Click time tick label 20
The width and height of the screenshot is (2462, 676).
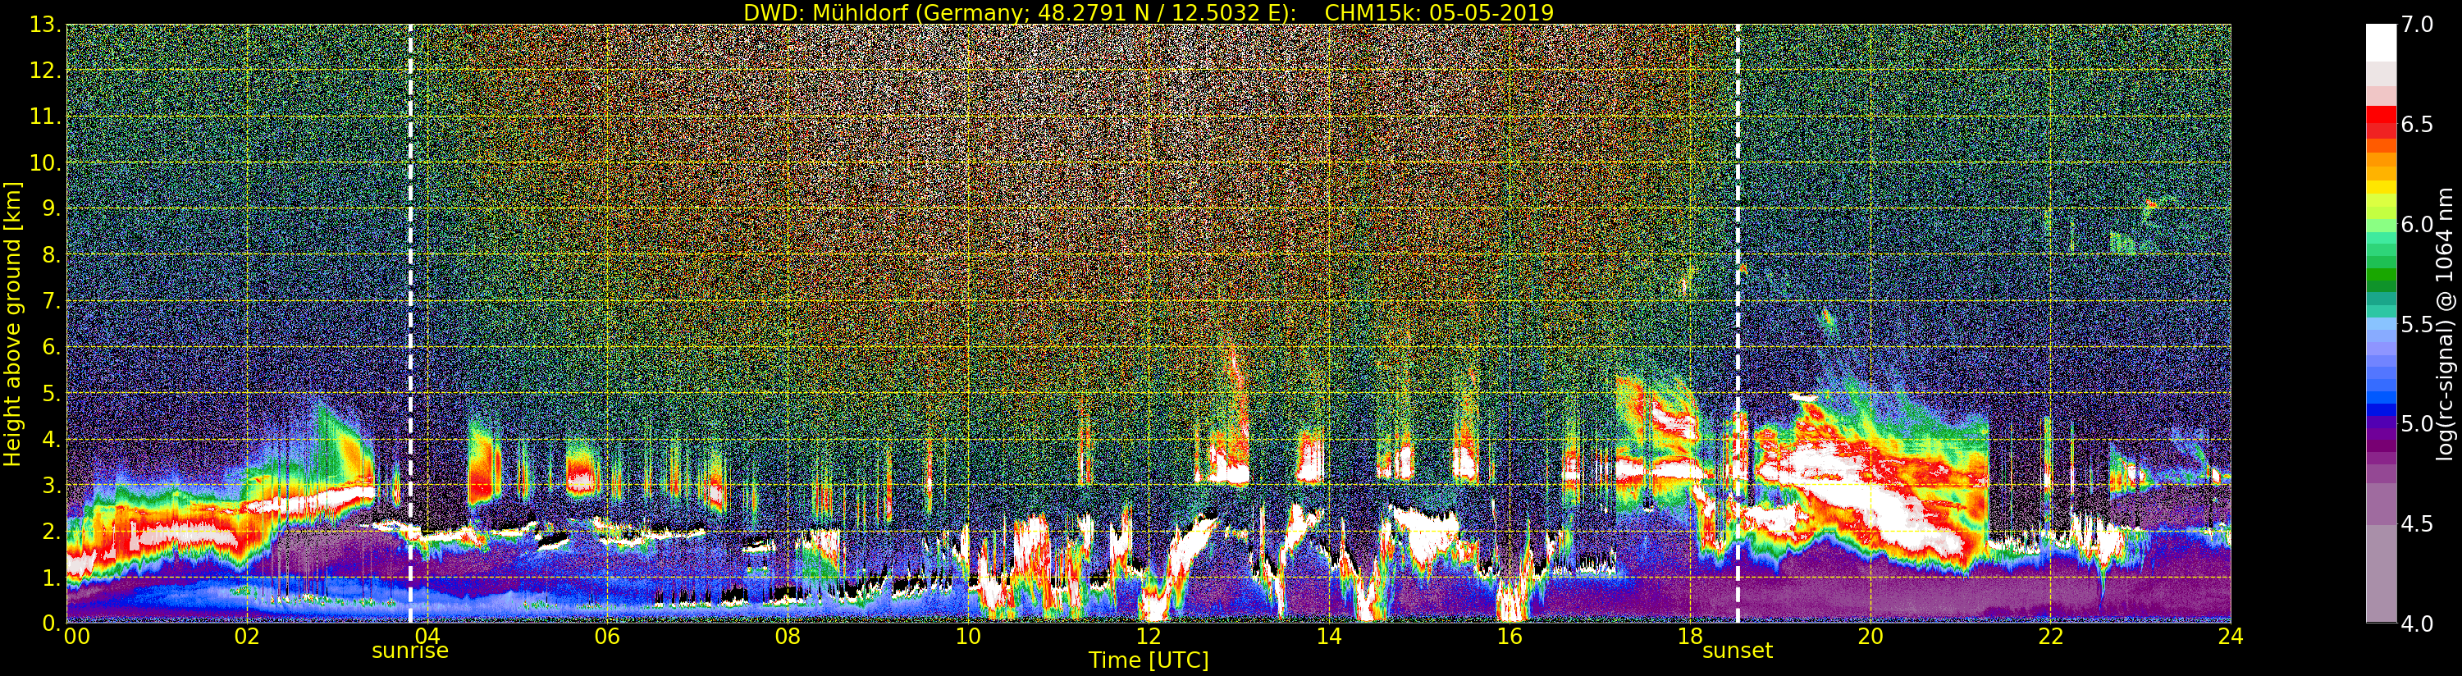[x=1870, y=637]
